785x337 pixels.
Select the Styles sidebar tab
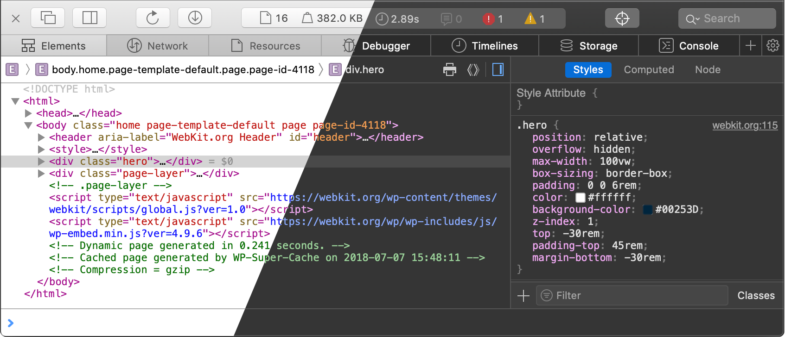(588, 69)
